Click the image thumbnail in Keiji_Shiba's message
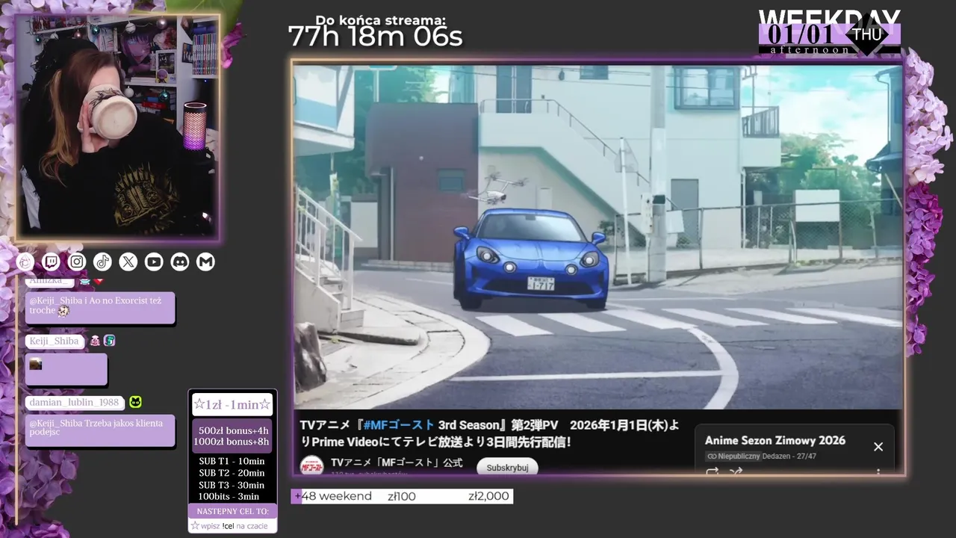Image resolution: width=956 pixels, height=538 pixels. point(35,365)
